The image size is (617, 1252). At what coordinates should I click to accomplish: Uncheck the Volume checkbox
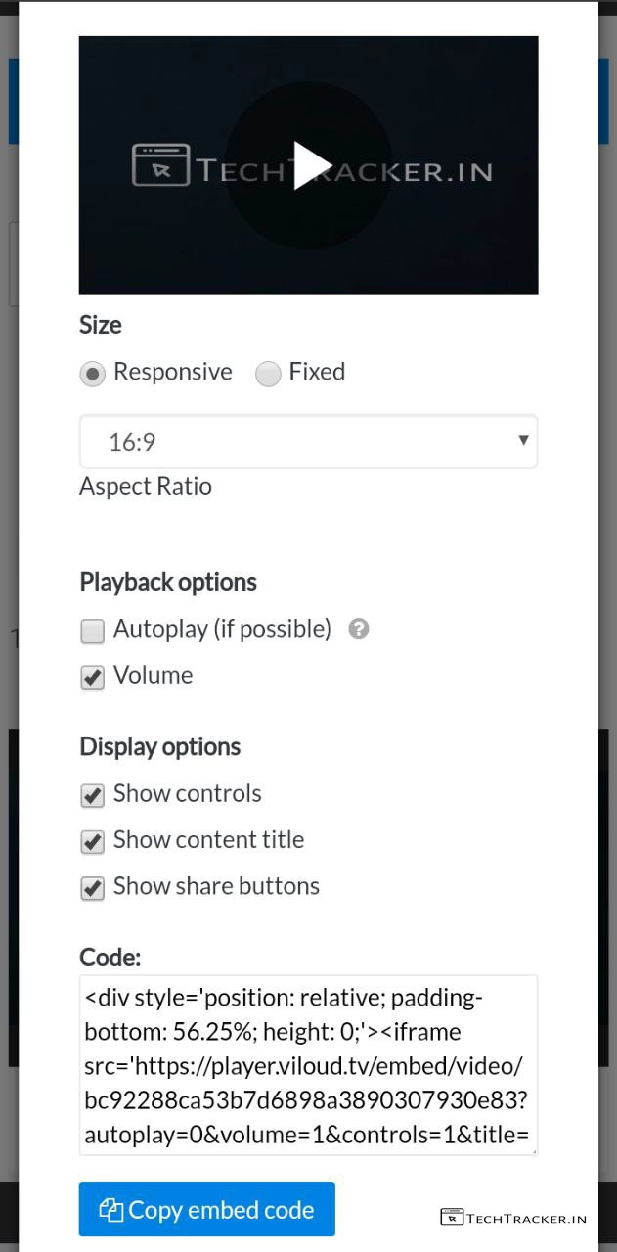click(x=93, y=677)
